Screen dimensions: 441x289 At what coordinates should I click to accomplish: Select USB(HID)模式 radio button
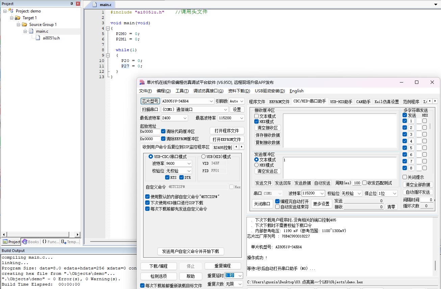(x=203, y=157)
